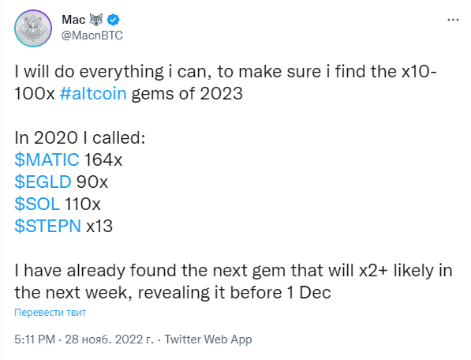Click the tweet's first paragraph text
Screen dimensions: 471x360
click(x=226, y=82)
